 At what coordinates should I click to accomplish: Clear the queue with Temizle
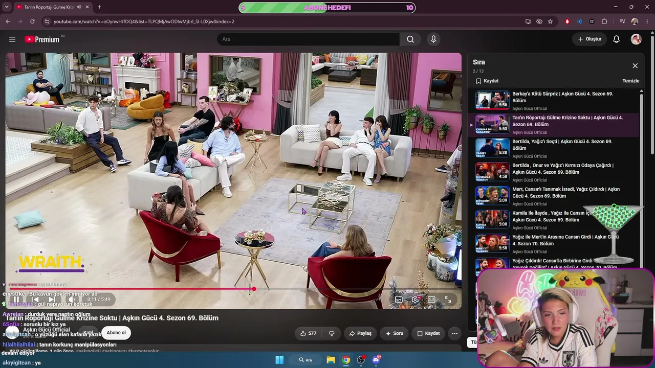[630, 81]
